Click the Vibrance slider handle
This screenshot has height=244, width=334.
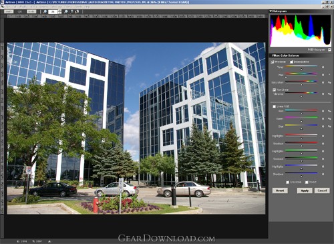pos(301,96)
